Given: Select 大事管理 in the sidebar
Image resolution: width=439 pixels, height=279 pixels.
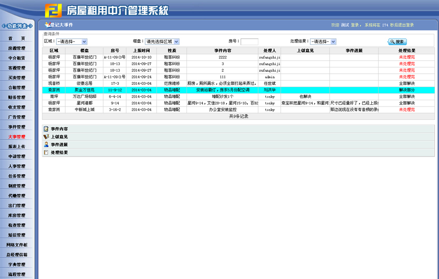Looking at the screenshot, I should tap(17, 136).
